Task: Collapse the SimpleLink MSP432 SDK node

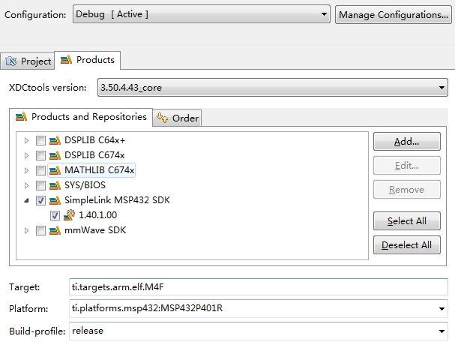Action: [26, 200]
